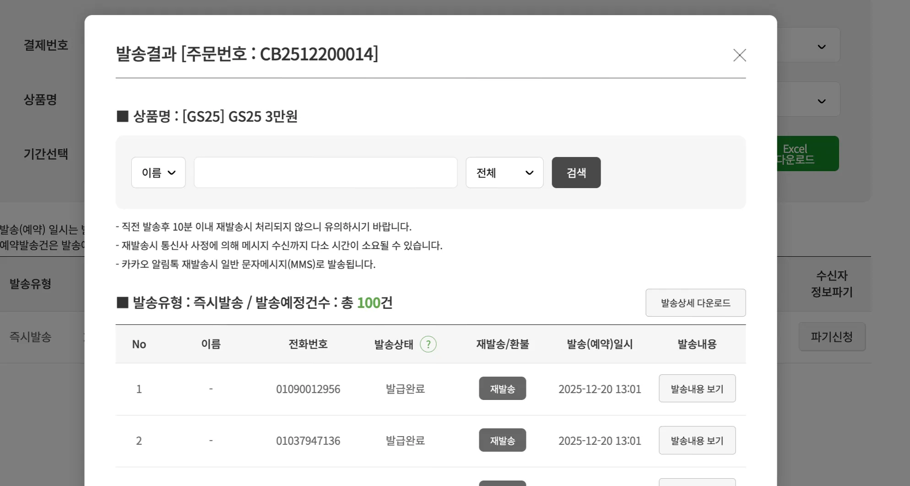Click the 재발송/환불 column header
The width and height of the screenshot is (910, 486).
(x=503, y=344)
